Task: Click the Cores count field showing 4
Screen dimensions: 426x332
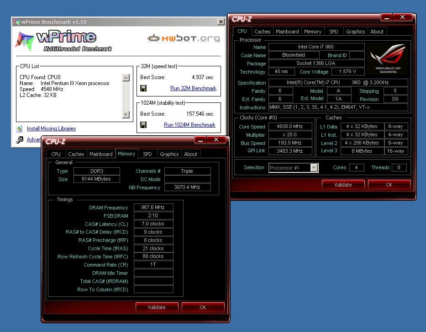Action: click(x=357, y=168)
